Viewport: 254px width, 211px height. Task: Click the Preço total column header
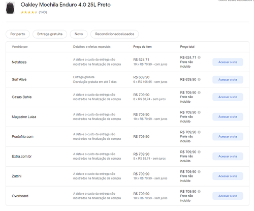pyautogui.click(x=187, y=47)
